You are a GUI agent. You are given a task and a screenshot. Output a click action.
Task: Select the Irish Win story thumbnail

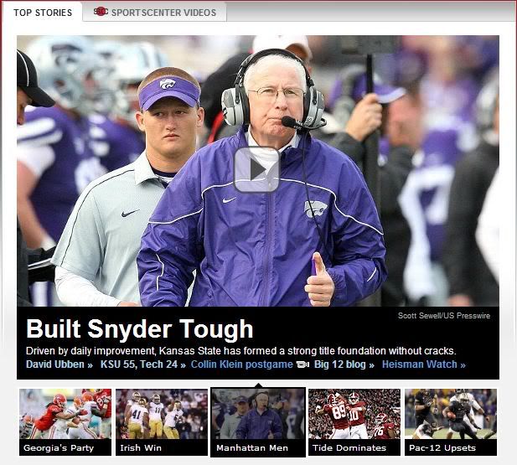click(x=162, y=422)
